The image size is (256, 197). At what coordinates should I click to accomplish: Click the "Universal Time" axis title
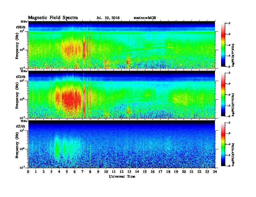coord(122,176)
